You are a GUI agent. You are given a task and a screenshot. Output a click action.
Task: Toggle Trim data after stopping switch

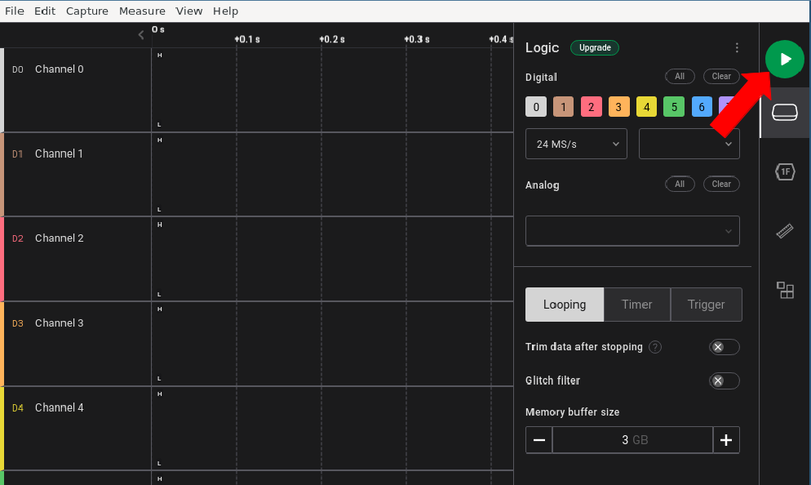point(724,347)
